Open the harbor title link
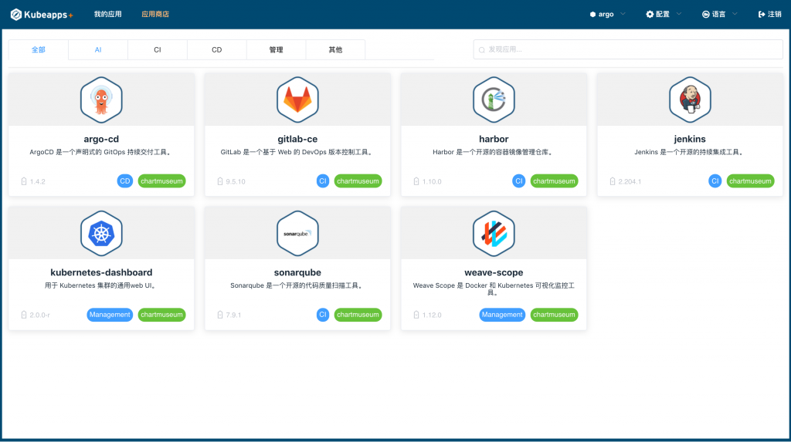This screenshot has height=442, width=791. [494, 139]
